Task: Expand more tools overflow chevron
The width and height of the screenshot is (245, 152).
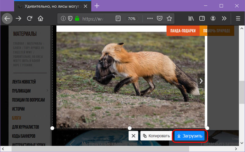Action: 224,19
